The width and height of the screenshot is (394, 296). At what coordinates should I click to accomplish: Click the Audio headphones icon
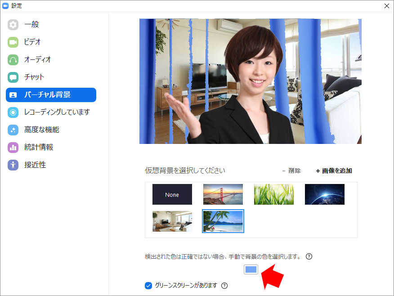(x=13, y=60)
